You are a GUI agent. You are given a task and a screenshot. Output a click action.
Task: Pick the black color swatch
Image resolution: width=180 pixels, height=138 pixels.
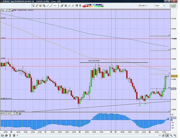[90, 5]
